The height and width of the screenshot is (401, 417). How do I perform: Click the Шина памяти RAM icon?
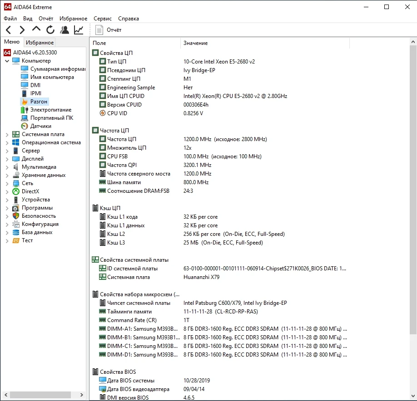pos(102,182)
